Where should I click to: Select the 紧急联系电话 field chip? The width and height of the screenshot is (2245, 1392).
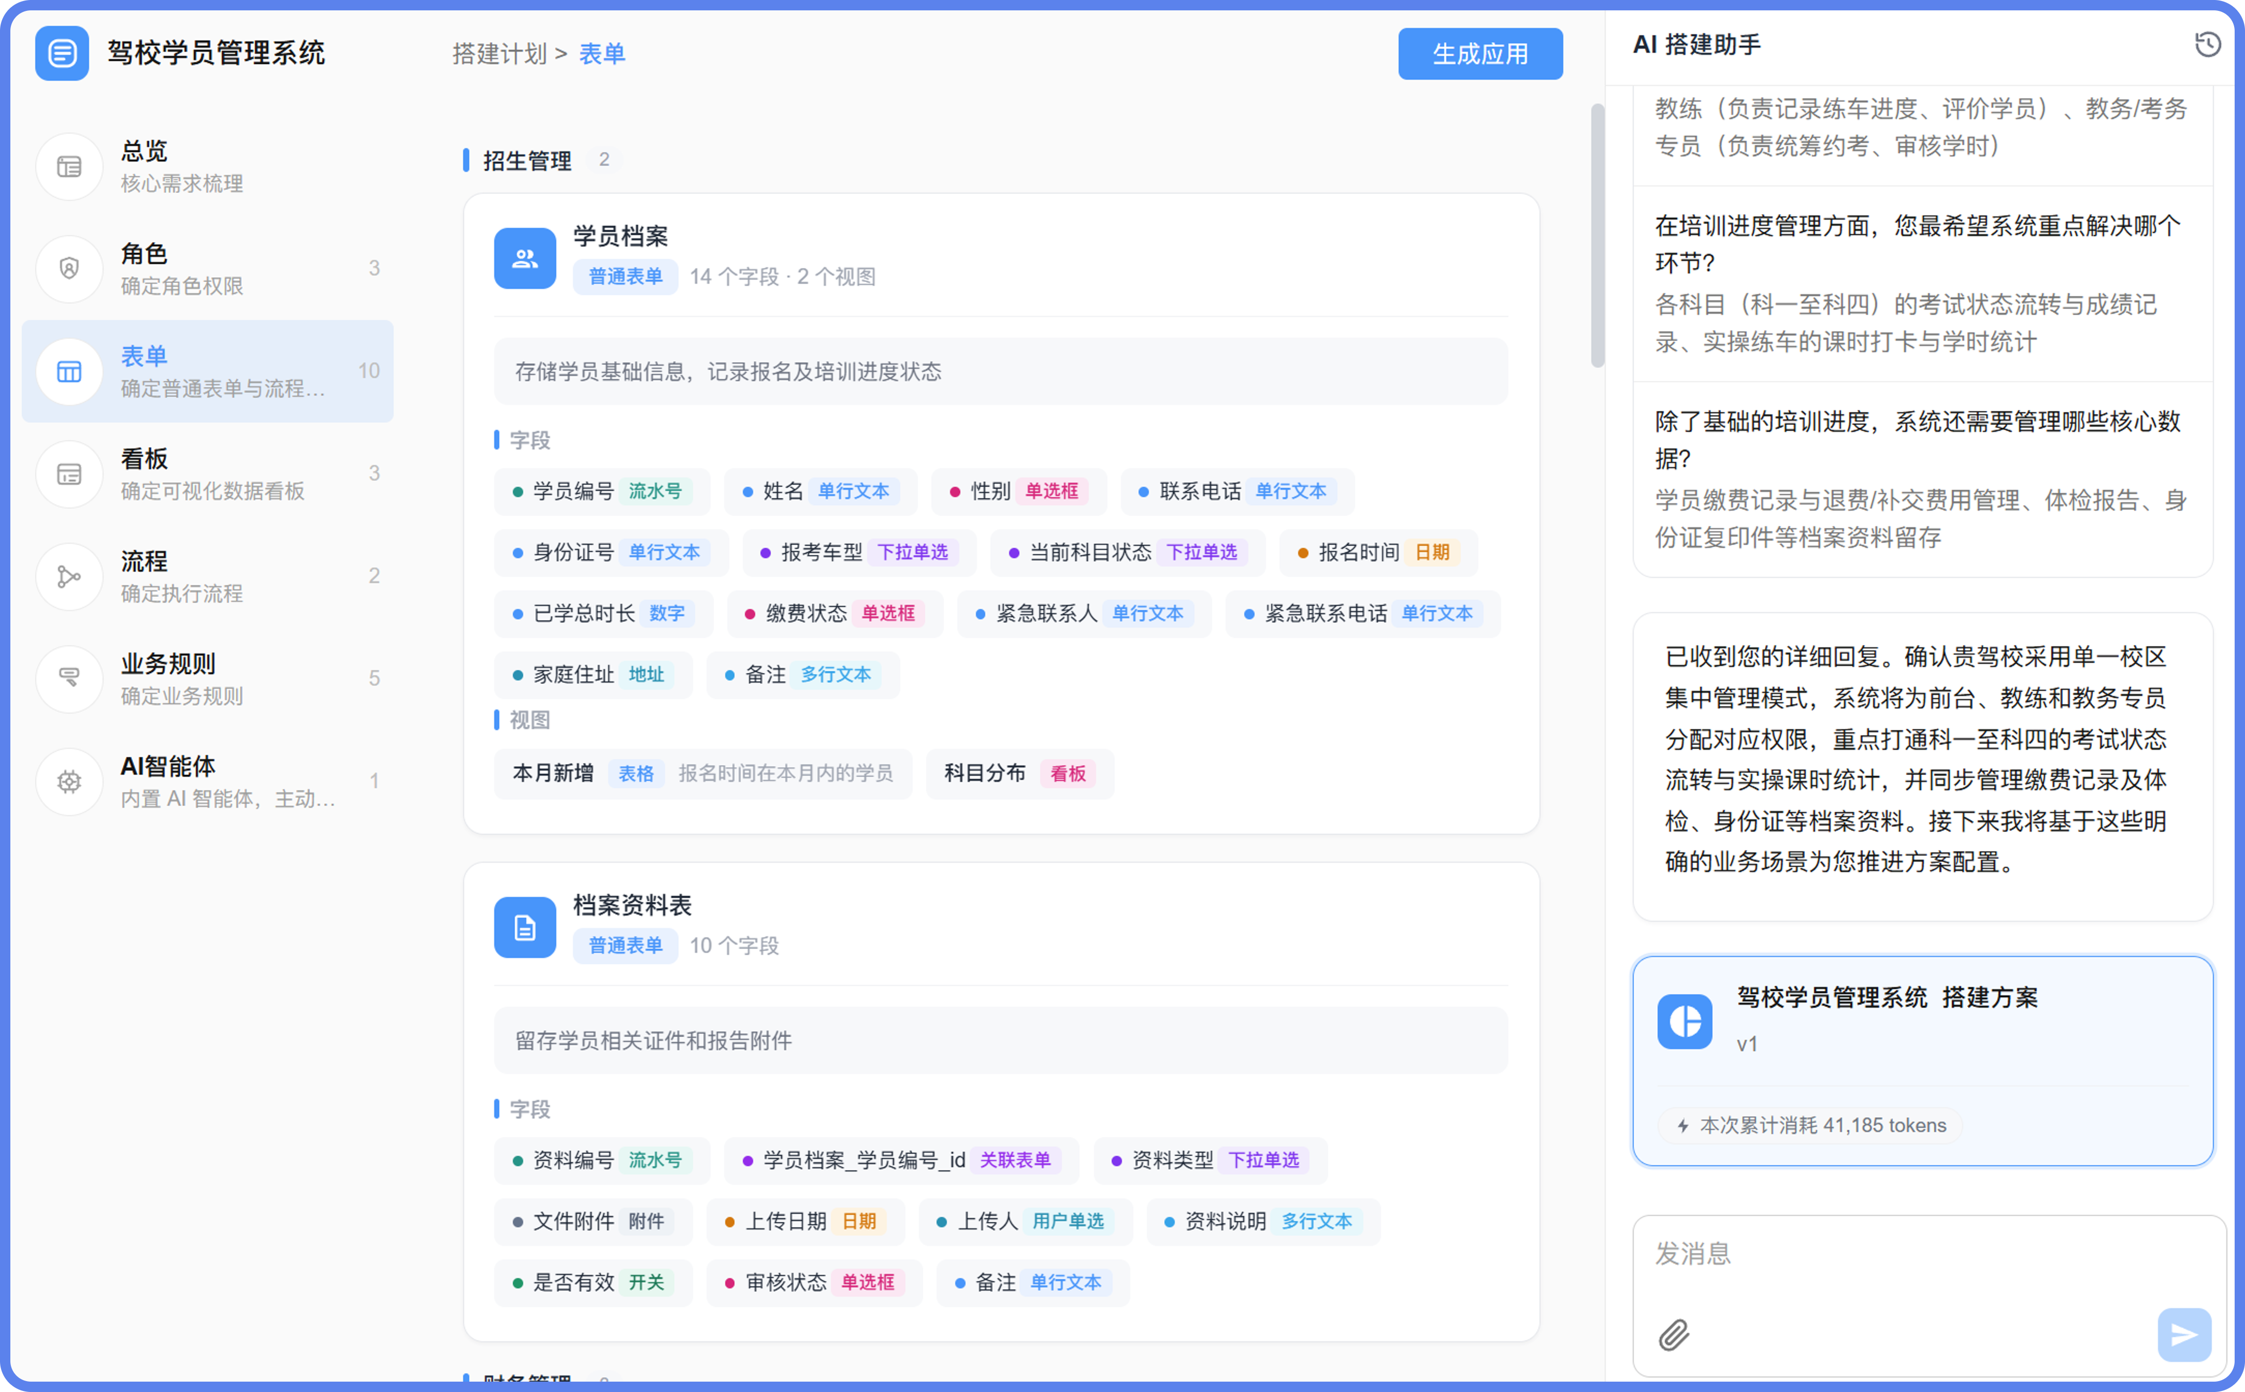click(1364, 614)
